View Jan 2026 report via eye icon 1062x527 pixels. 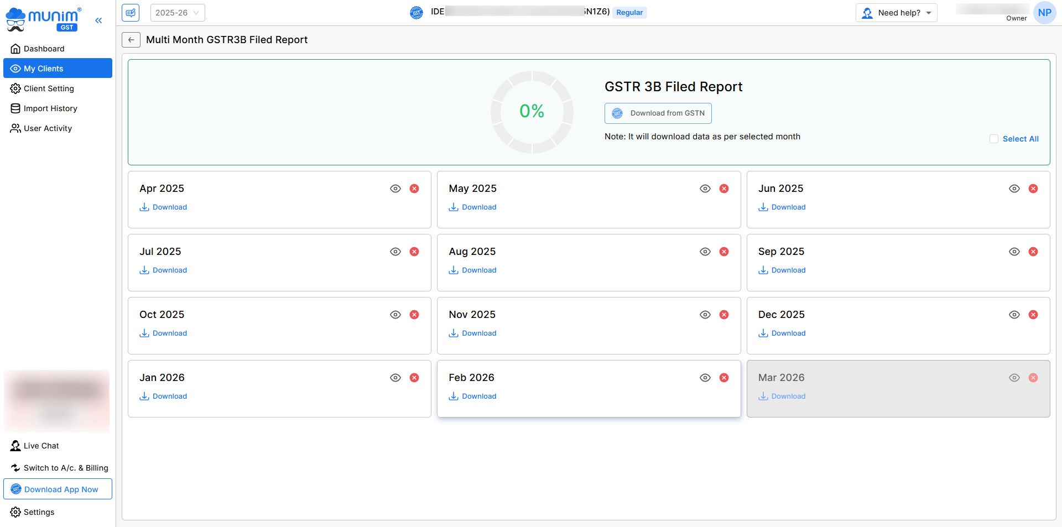point(395,378)
